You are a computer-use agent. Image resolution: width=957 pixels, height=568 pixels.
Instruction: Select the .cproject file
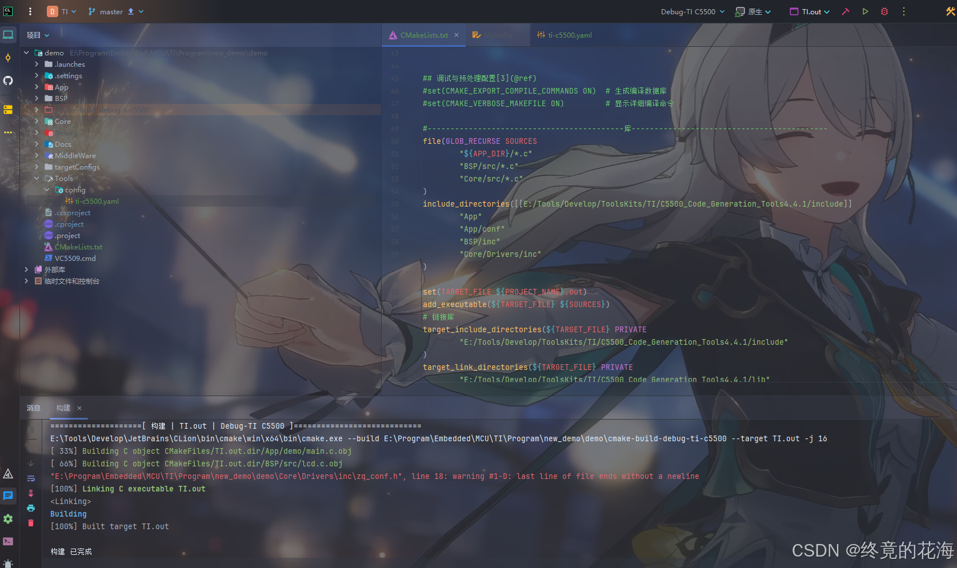(64, 224)
